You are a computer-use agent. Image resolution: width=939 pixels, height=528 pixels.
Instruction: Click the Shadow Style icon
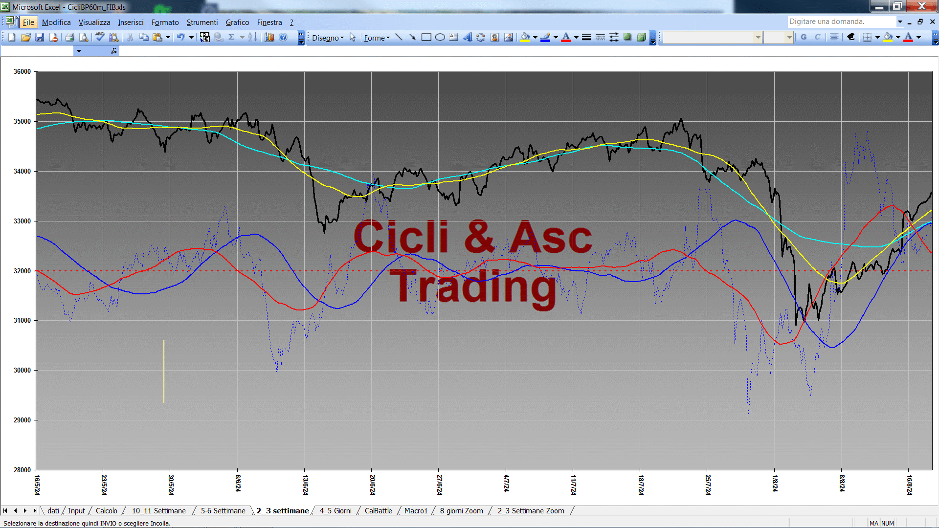coord(627,37)
